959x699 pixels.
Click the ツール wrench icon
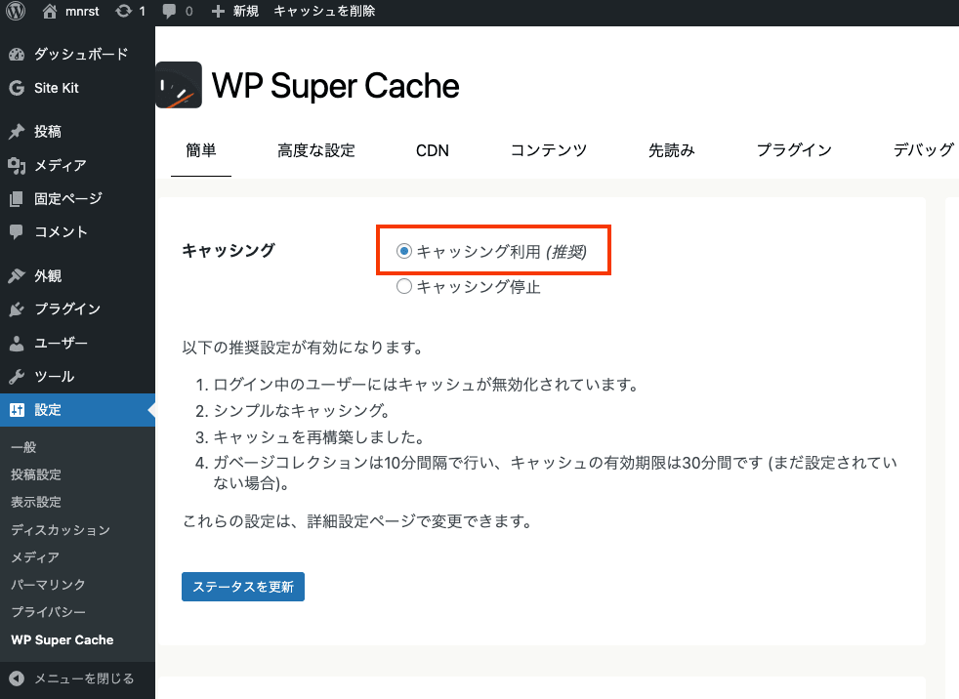point(17,376)
